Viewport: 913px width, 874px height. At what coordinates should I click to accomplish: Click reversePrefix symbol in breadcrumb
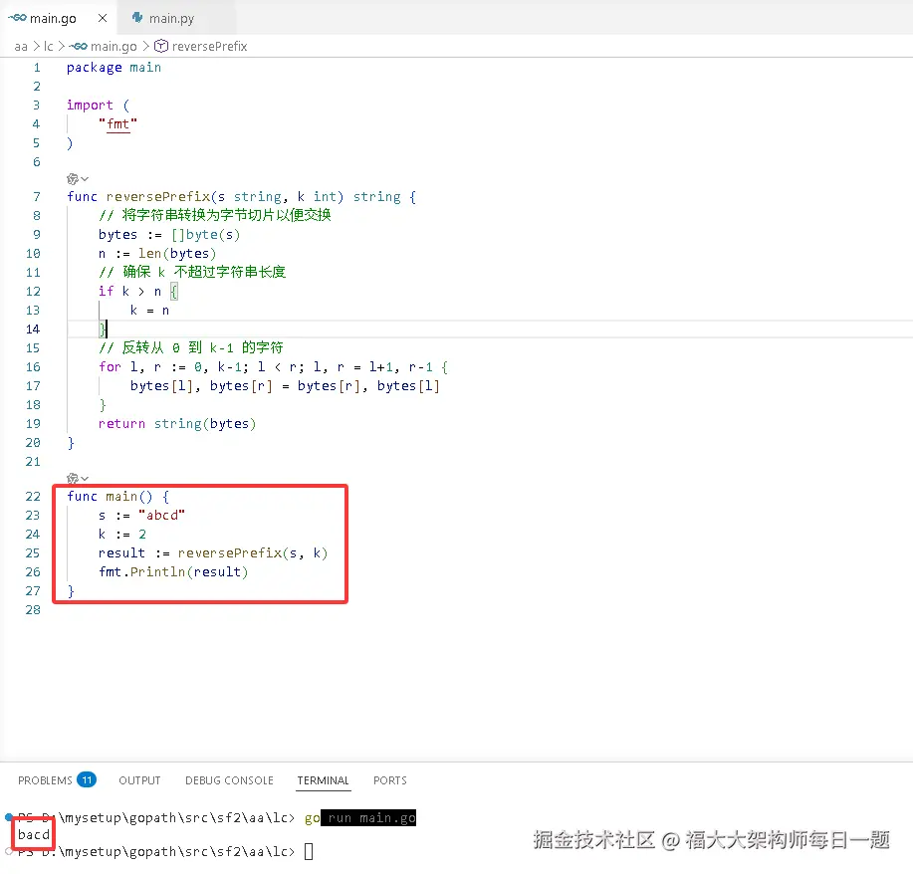210,47
